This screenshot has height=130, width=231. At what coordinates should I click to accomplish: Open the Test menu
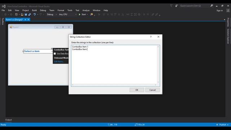(x=77, y=10)
